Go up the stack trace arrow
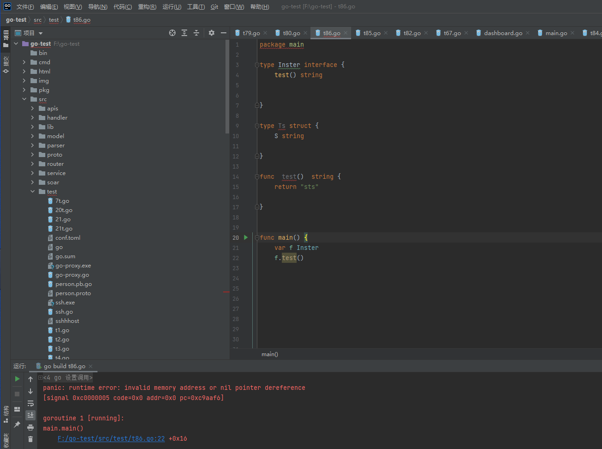This screenshot has width=602, height=449. (x=30, y=379)
